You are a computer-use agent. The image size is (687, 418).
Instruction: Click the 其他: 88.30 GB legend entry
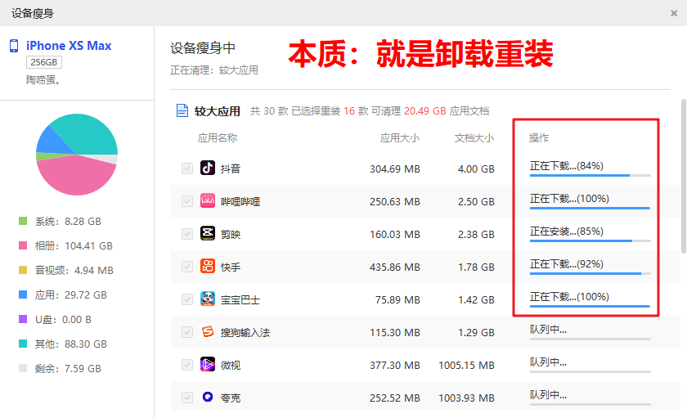71,344
